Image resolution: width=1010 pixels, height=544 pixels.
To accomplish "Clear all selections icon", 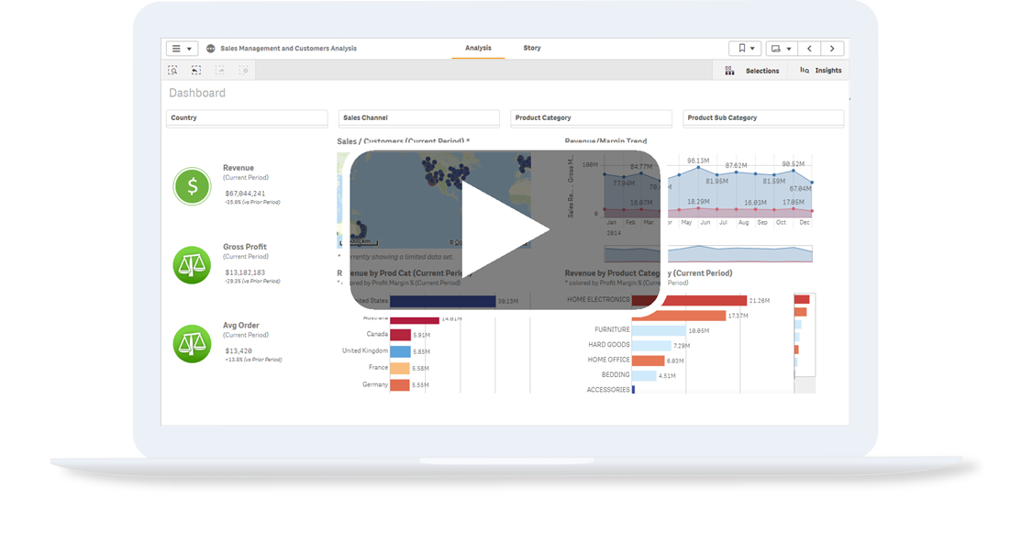I will click(243, 70).
